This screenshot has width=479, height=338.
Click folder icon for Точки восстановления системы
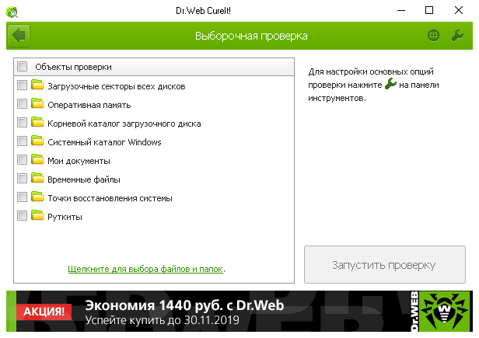point(37,197)
